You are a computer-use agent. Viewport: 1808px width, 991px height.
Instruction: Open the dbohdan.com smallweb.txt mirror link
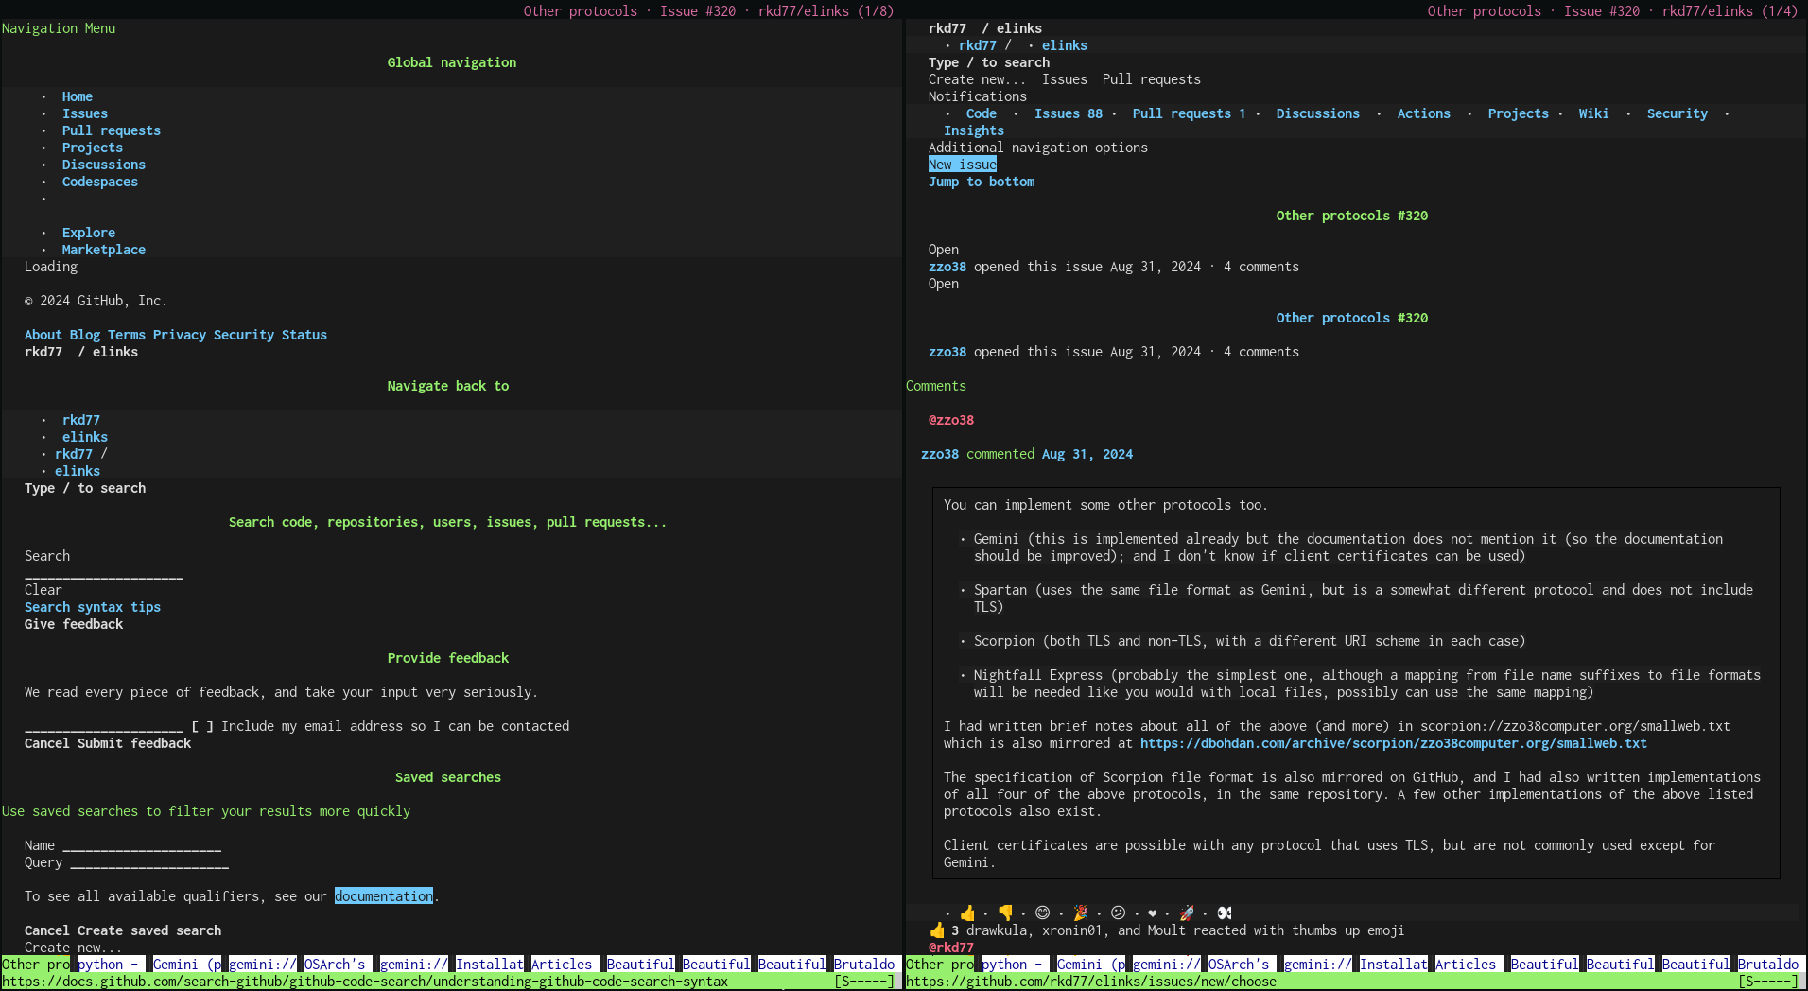1394,743
